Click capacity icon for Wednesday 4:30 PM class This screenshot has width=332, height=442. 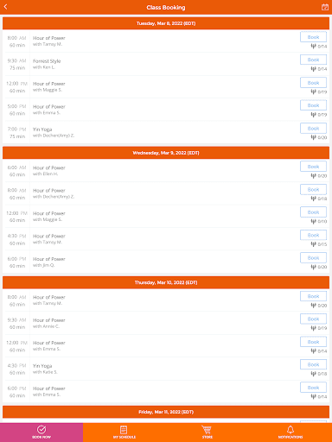pos(313,244)
